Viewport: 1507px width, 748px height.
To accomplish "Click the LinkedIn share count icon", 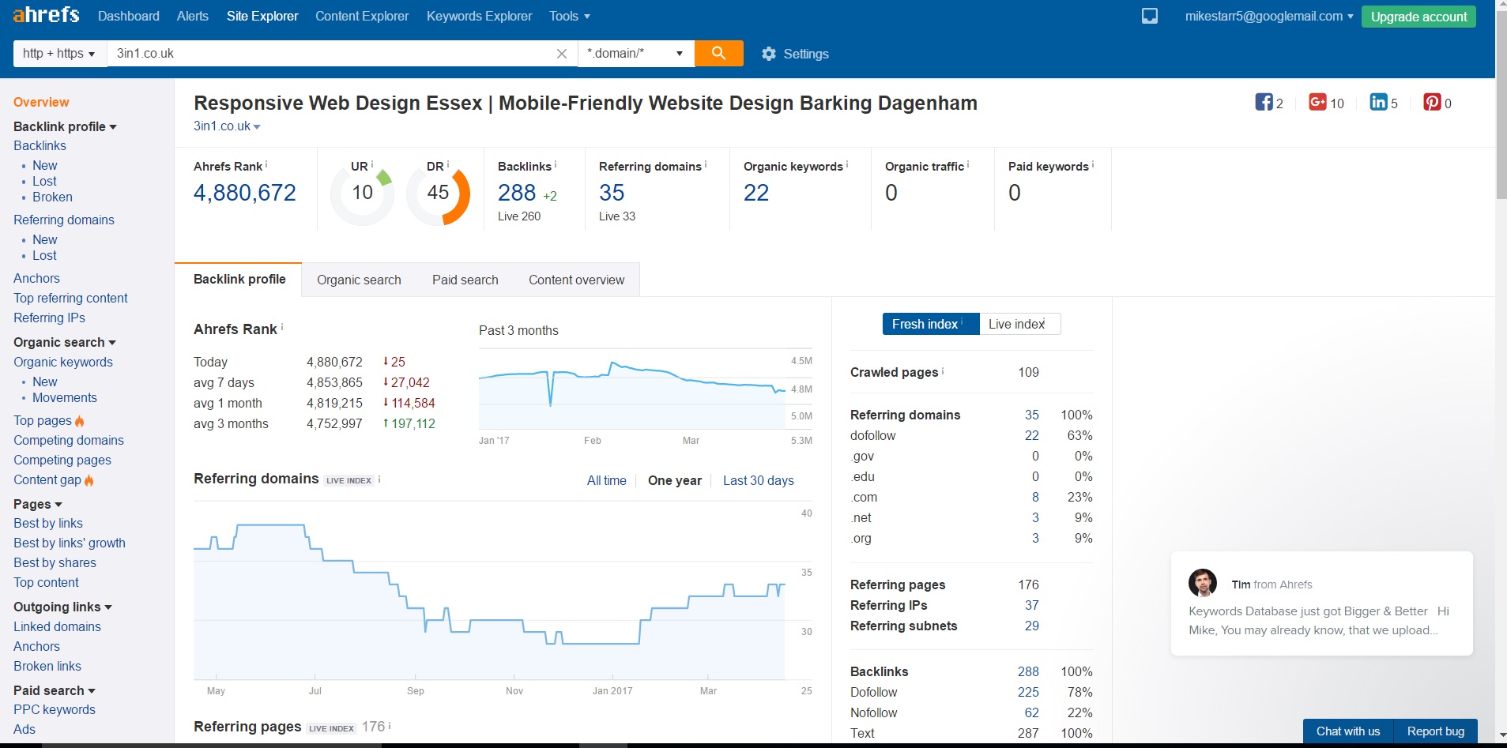I will click(1378, 102).
